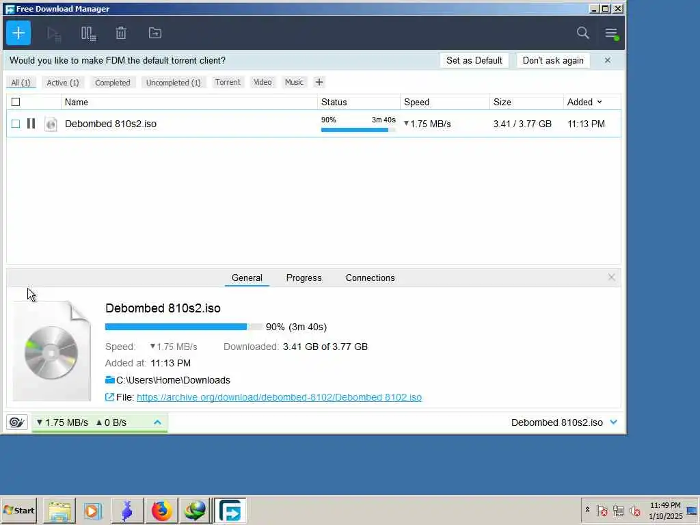The height and width of the screenshot is (525, 700).
Task: Collapse details using chevron beside Debombed 810s2.iso
Action: (614, 422)
